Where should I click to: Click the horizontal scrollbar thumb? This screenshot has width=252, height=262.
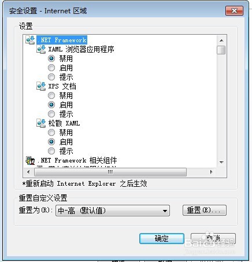click(110, 172)
